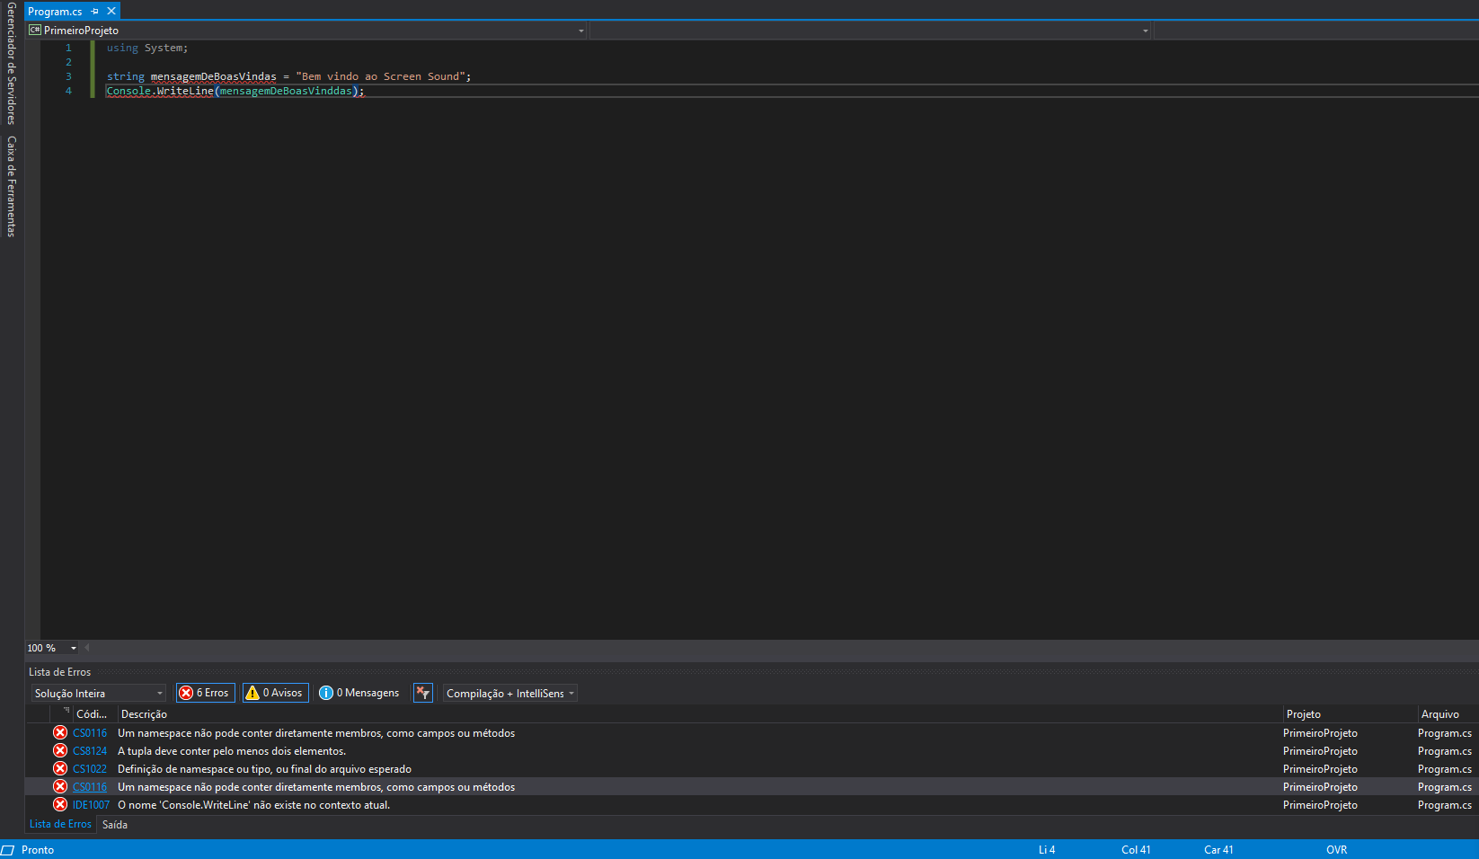Open the Solução Inteira scope dropdown
Image resolution: width=1479 pixels, height=859 pixels.
(x=99, y=694)
